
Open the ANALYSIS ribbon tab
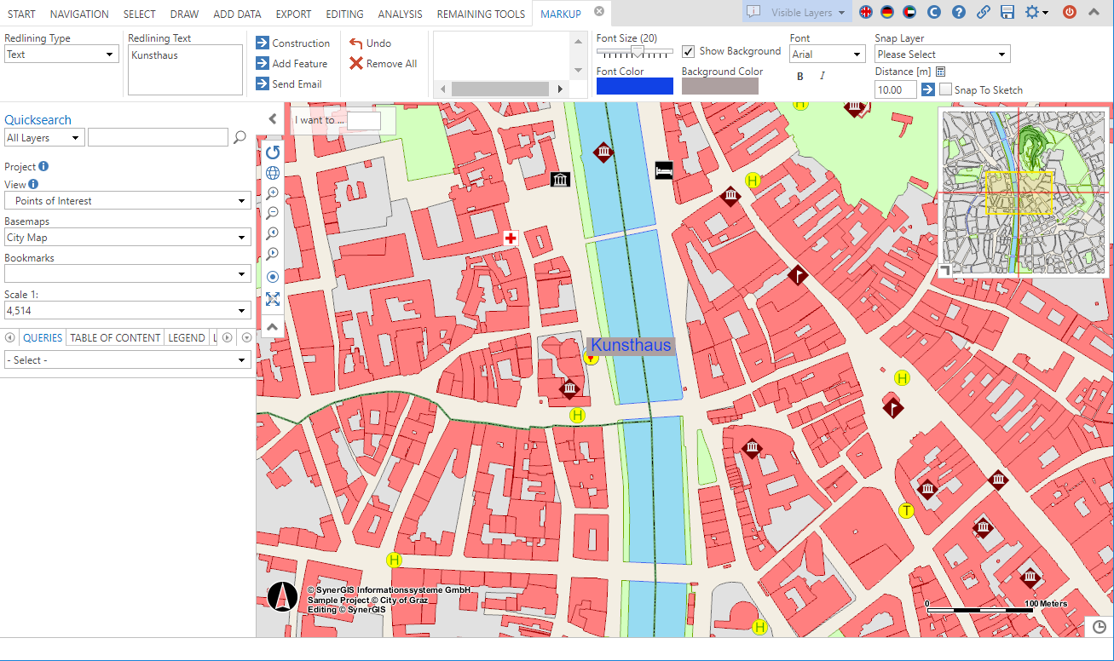pos(400,14)
